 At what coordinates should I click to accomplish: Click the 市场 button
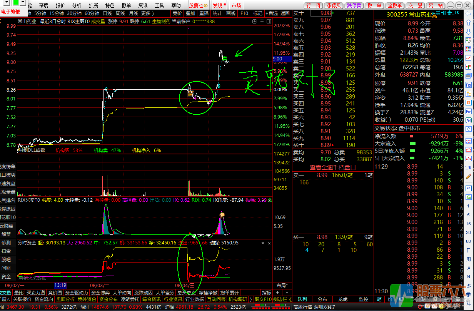click(x=236, y=5)
